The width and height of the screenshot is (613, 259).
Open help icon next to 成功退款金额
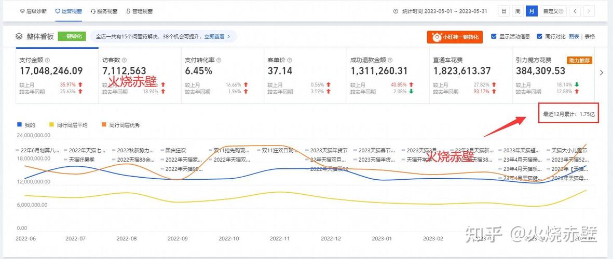(390, 61)
